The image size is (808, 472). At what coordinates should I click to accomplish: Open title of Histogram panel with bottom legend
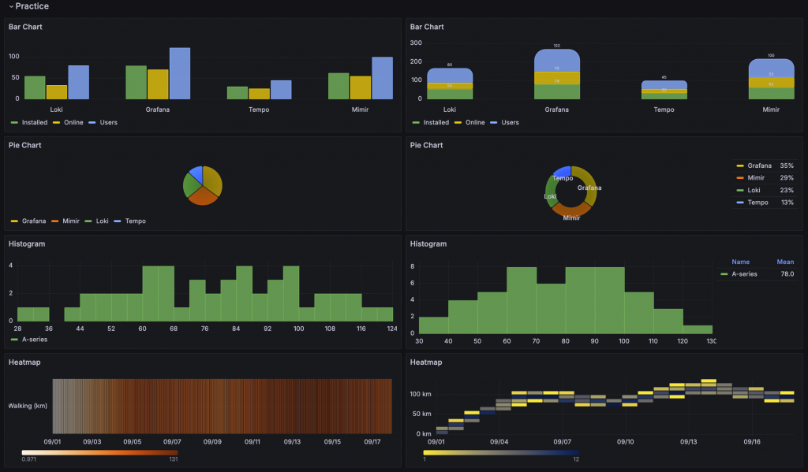27,244
